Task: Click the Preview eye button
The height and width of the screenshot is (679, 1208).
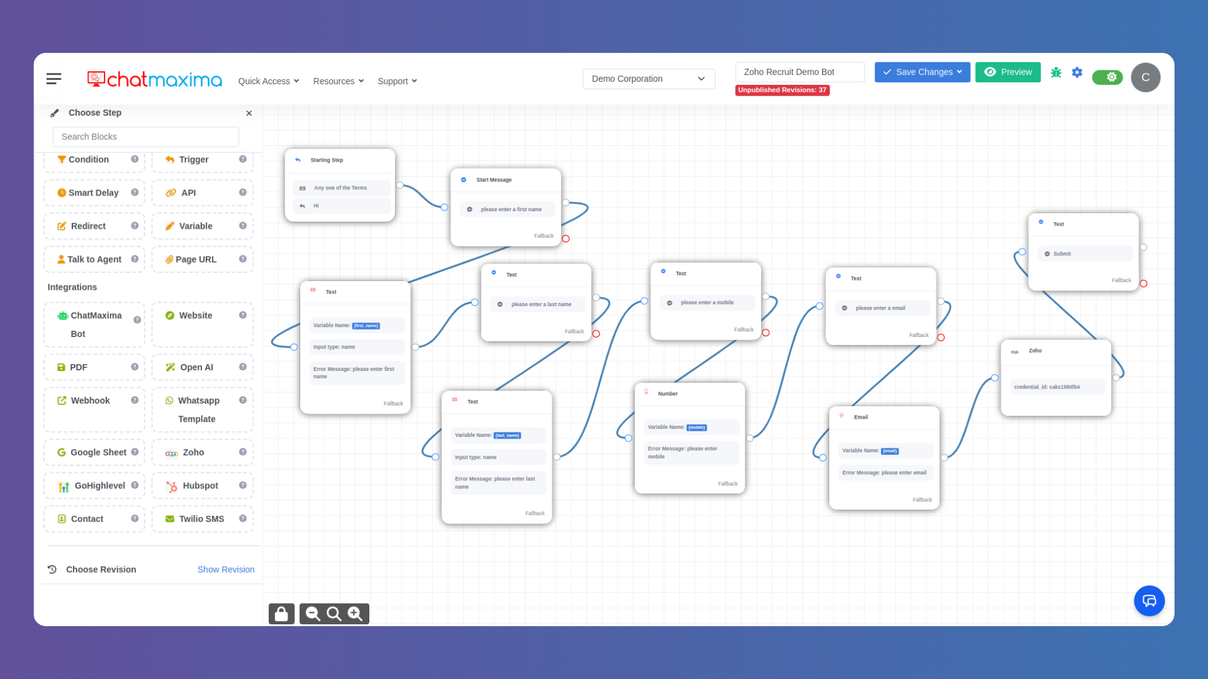Action: pos(1008,72)
